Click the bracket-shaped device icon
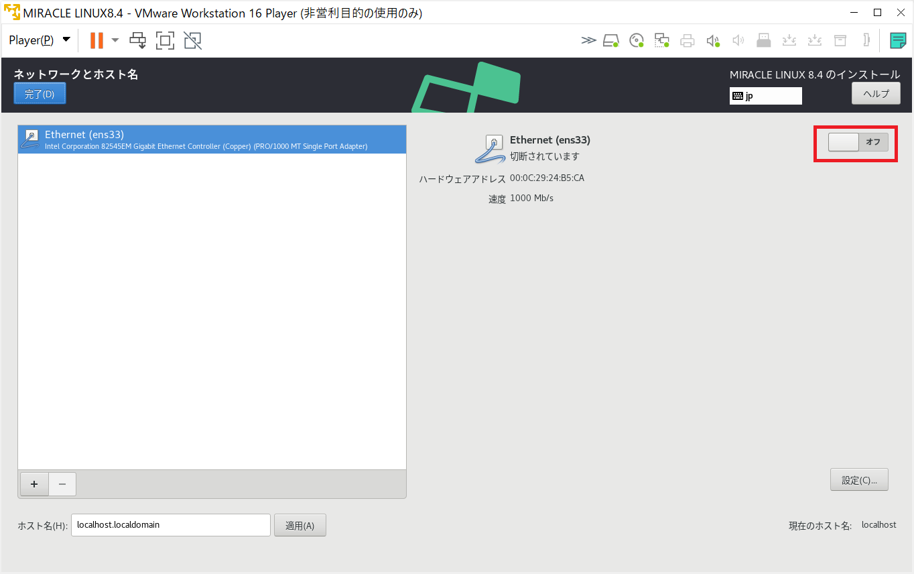914x574 pixels. [866, 40]
